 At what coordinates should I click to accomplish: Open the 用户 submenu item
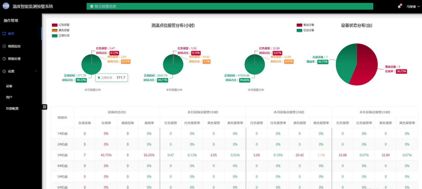pos(9,97)
